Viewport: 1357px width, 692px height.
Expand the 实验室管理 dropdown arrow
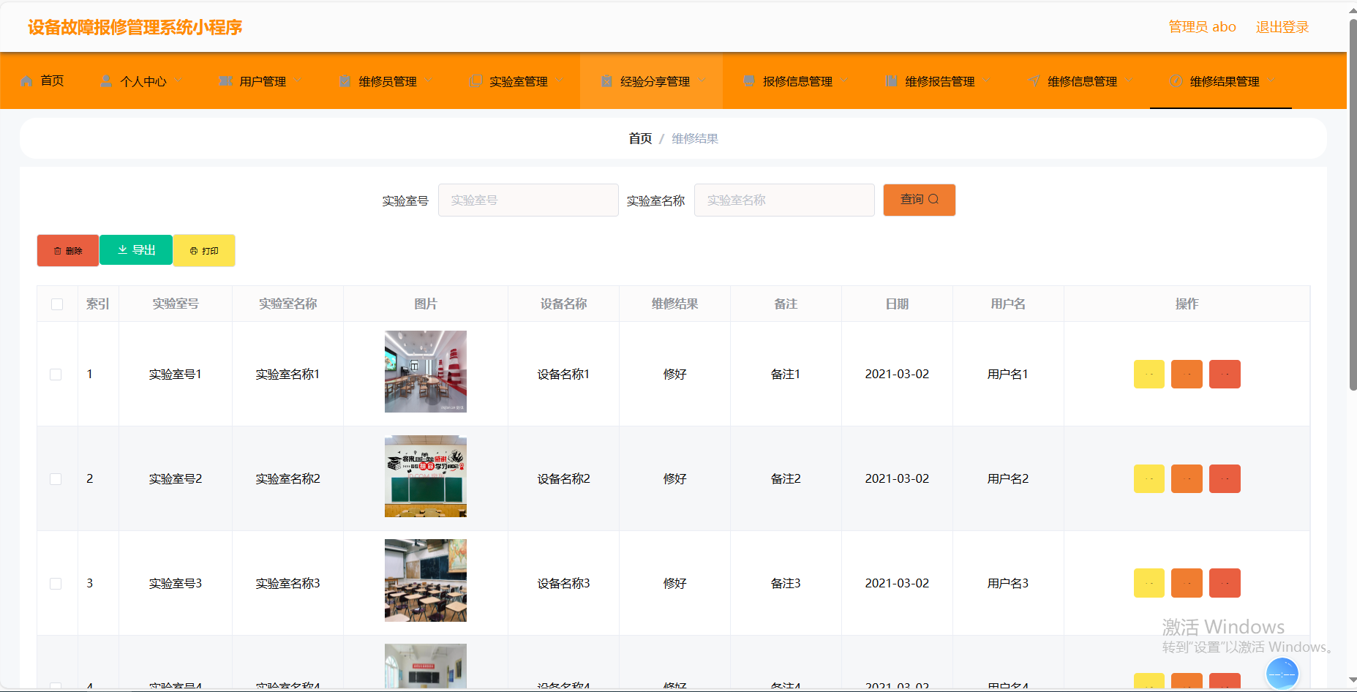point(560,80)
